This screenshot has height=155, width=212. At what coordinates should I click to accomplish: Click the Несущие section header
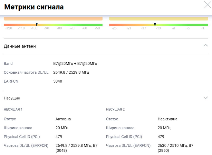[12, 98]
